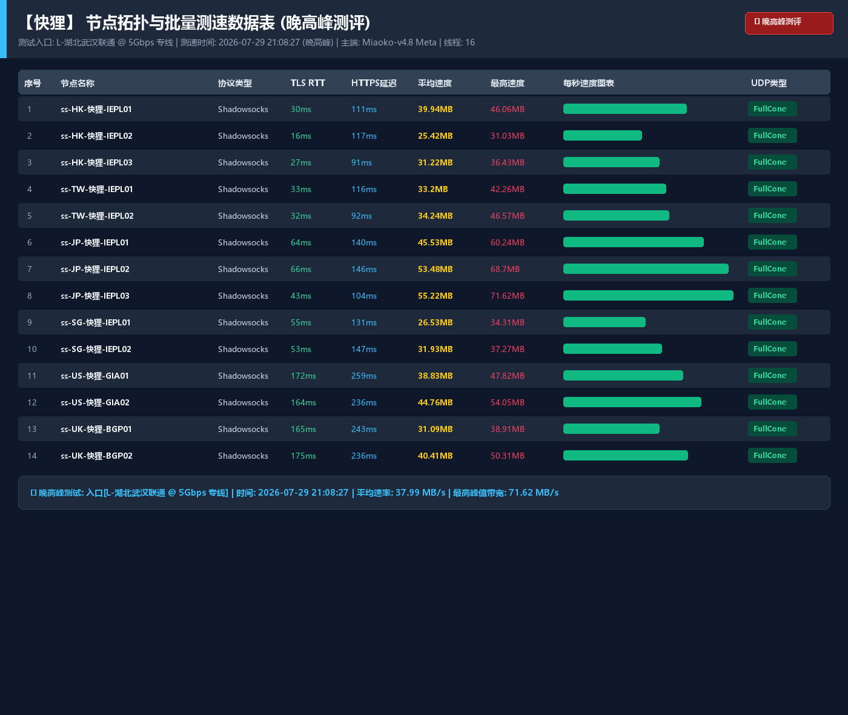Select the 平均速度 column header
This screenshot has height=715, width=848.
point(435,83)
